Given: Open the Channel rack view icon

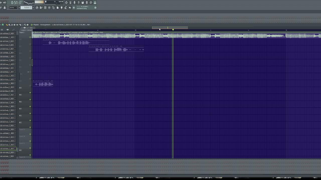Looking at the screenshot, I should click(x=45, y=7).
